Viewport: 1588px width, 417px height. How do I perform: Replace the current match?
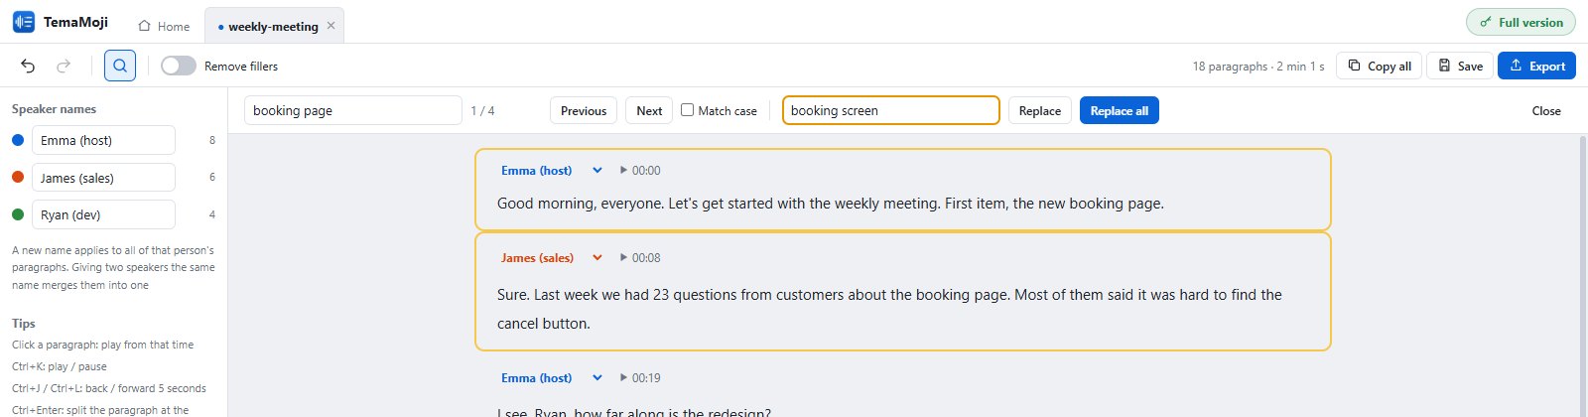tap(1040, 110)
